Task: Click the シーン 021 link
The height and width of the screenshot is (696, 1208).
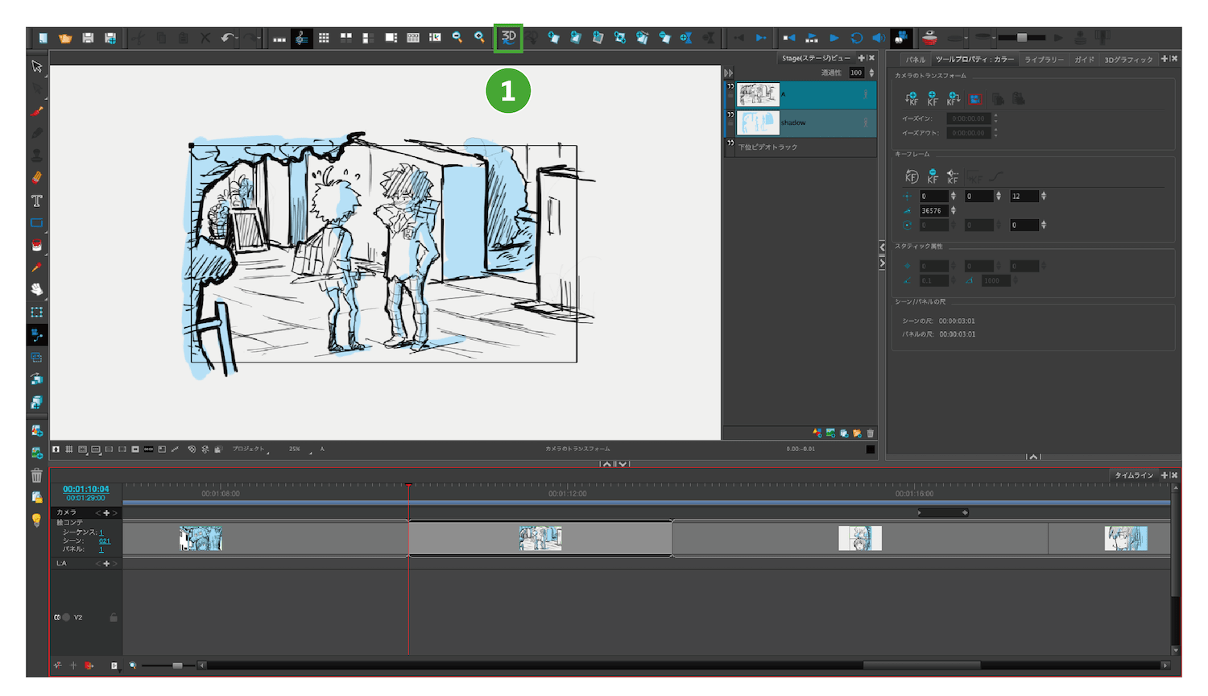Action: (105, 541)
